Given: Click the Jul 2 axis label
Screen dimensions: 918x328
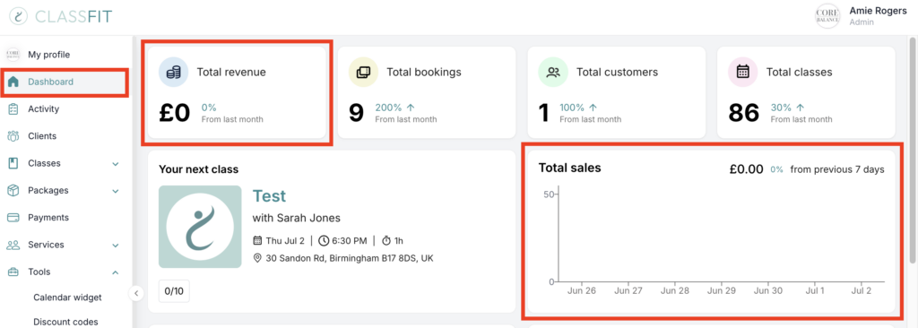Looking at the screenshot, I should [x=862, y=290].
